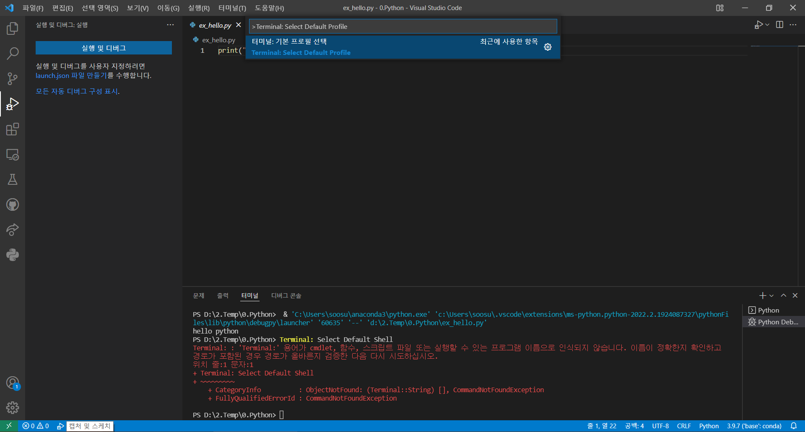Click 캡처 및 스케치 tooltip label
Image resolution: width=805 pixels, height=432 pixels.
point(90,426)
